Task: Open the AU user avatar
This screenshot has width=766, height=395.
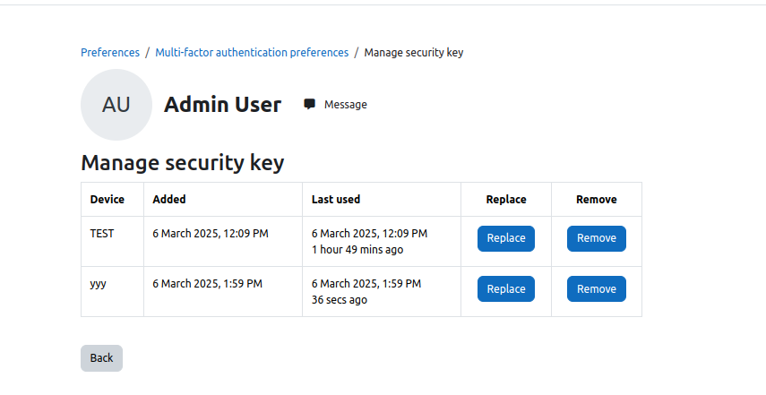Action: [116, 105]
